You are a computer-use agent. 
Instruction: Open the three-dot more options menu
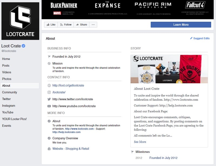pos(93,25)
